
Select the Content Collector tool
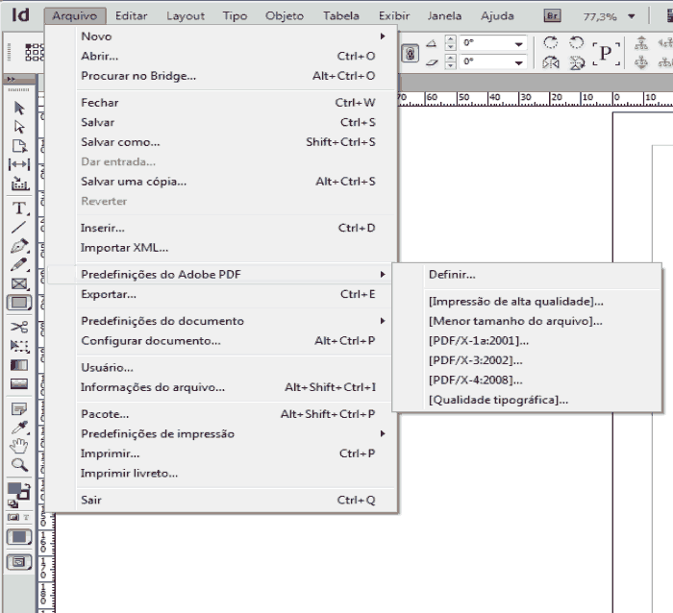[20, 184]
